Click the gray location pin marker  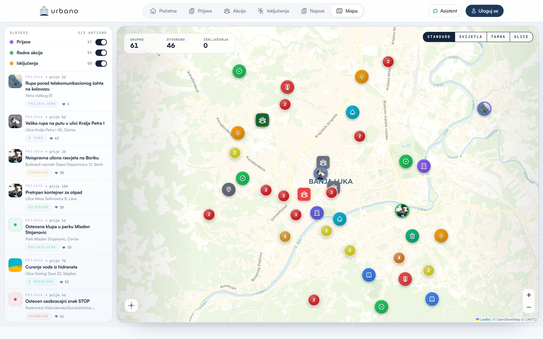[x=229, y=190]
